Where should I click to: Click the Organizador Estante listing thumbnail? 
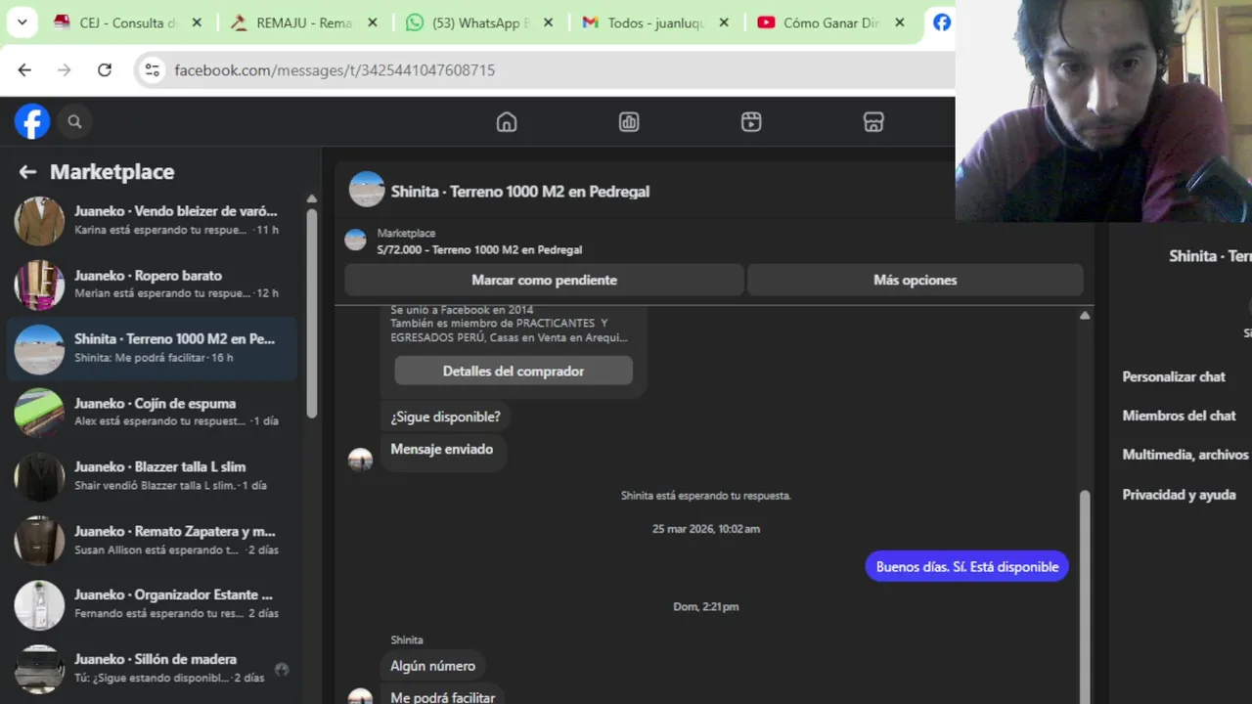click(39, 604)
